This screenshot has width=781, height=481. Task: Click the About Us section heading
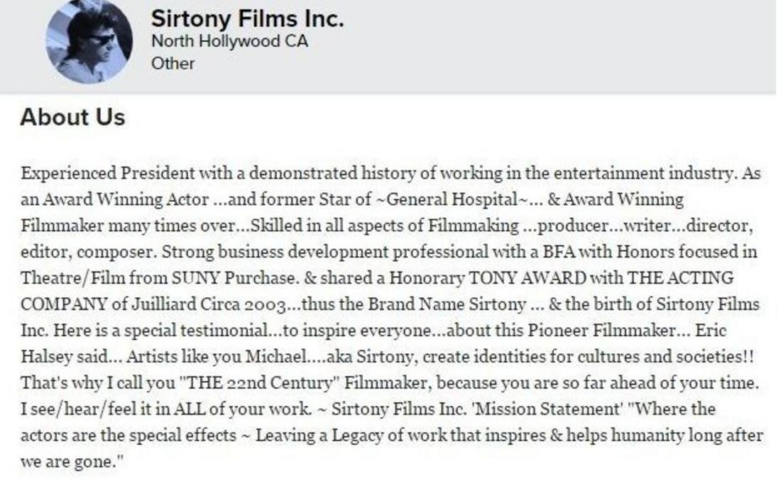click(x=72, y=117)
